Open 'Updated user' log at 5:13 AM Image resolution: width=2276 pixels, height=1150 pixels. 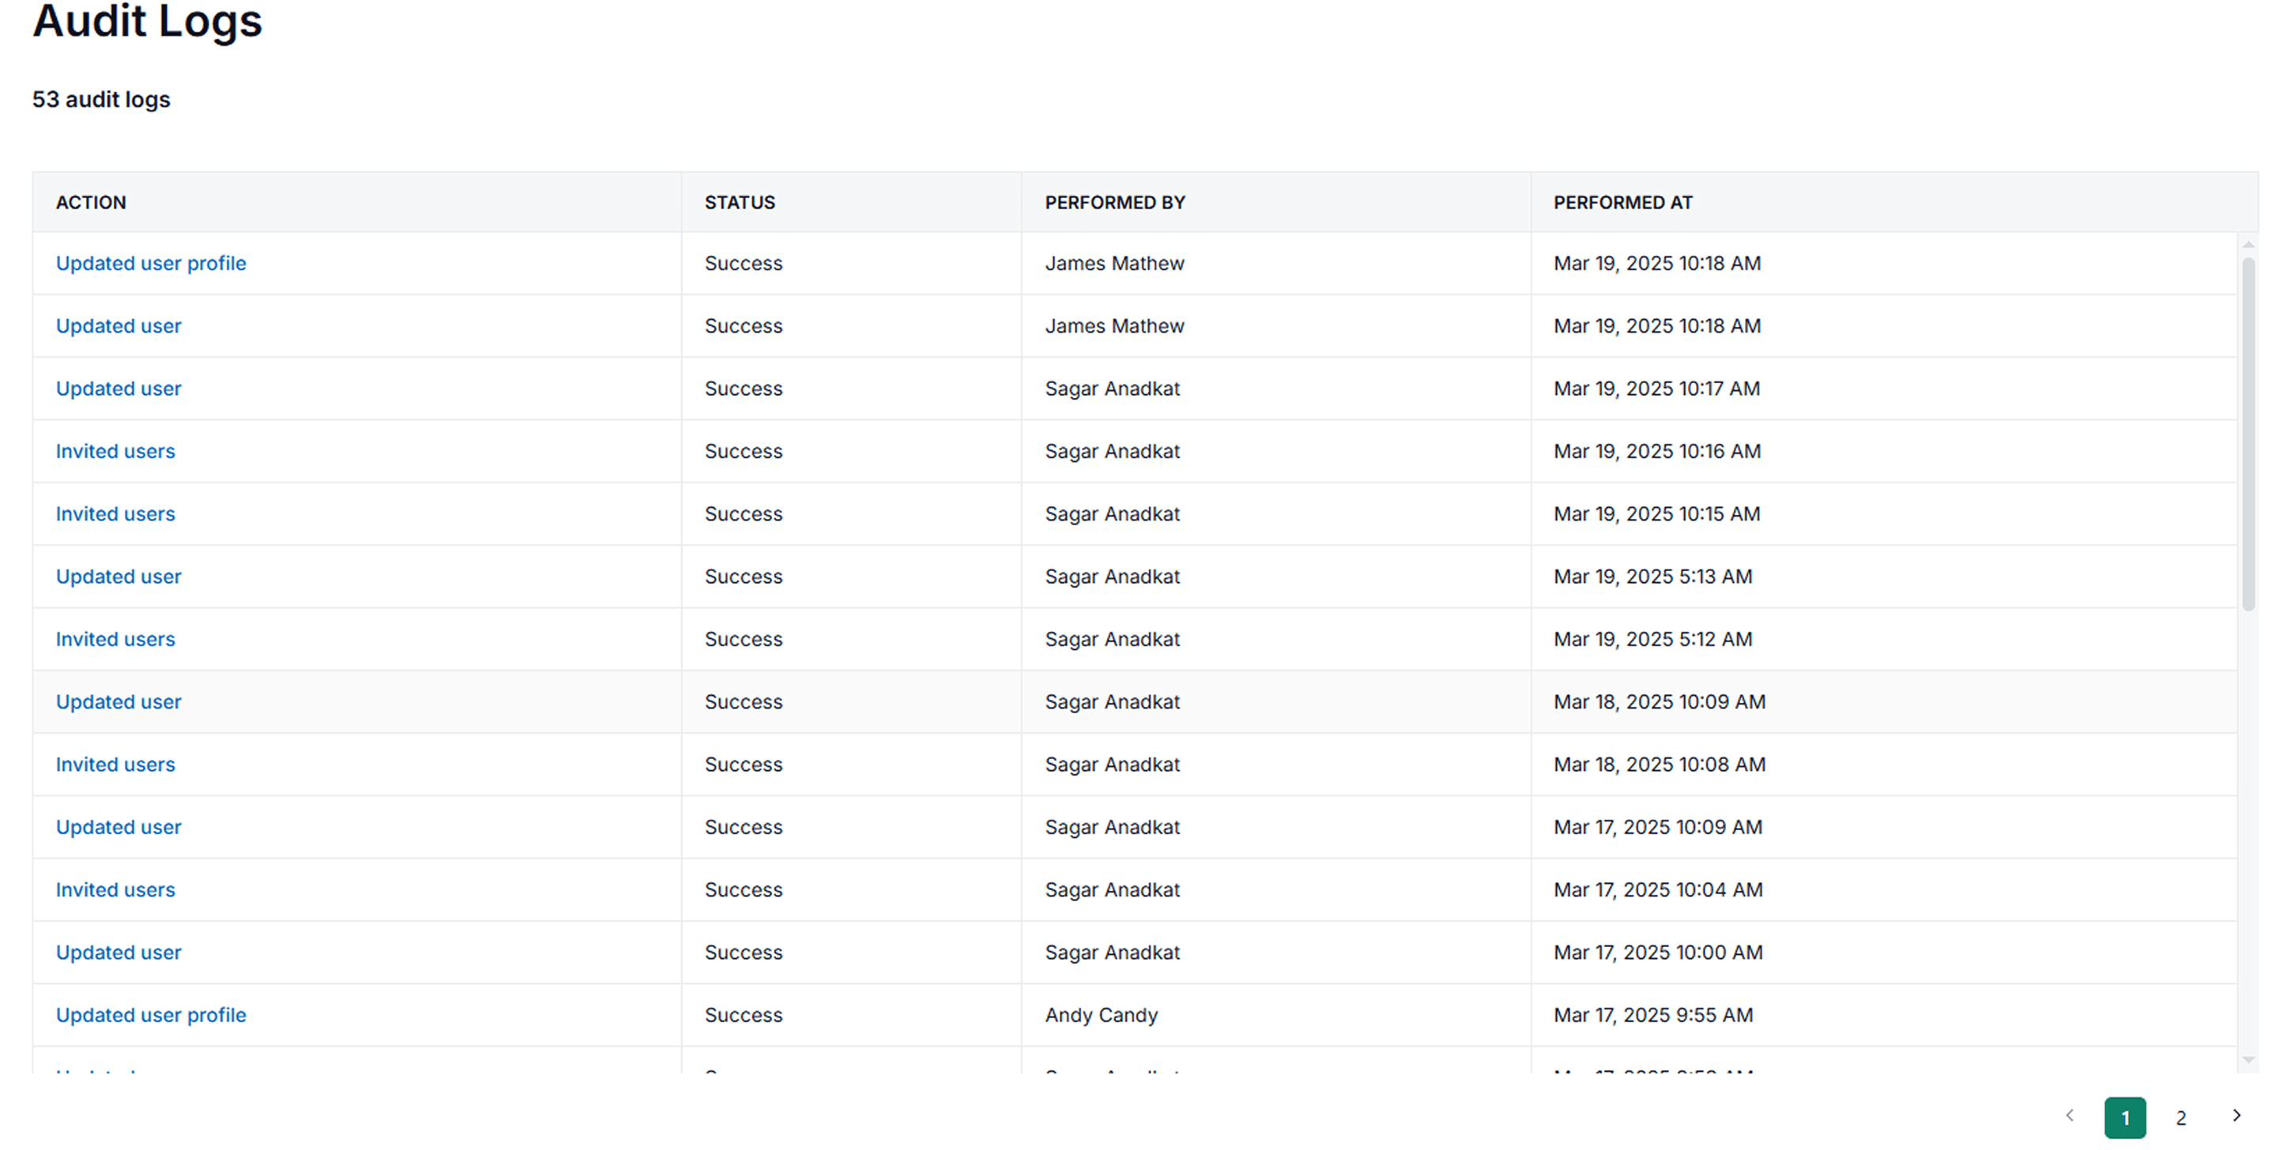coord(119,577)
